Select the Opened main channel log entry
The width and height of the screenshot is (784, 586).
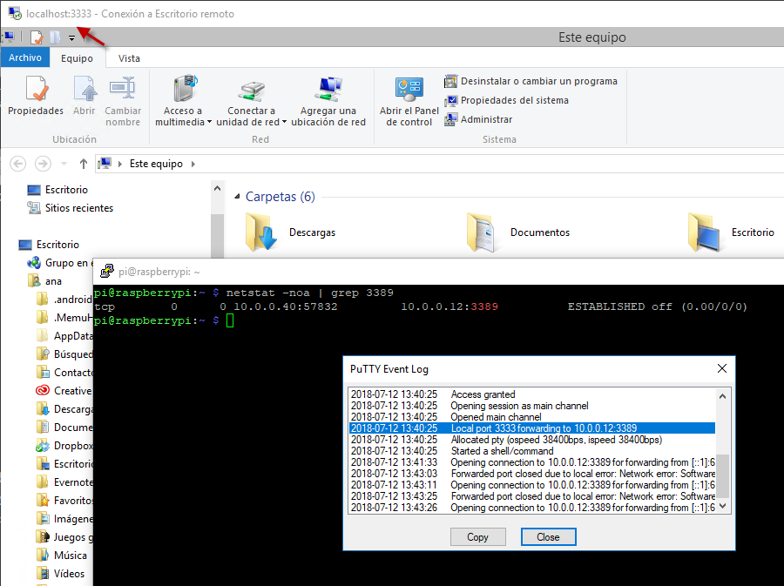(532, 417)
